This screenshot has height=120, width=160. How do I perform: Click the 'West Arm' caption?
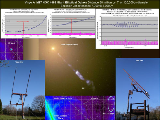[x=19, y=62]
